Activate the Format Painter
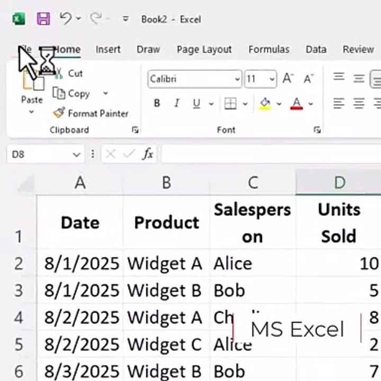The image size is (381, 381). pos(91,113)
